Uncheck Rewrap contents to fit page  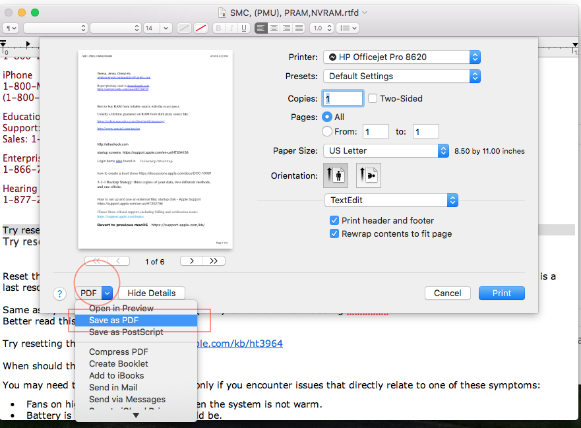coord(334,234)
